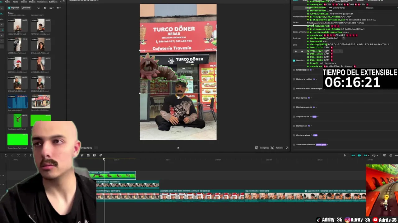The image size is (398, 223).
Task: Click the player screenshot frame icon
Action: click(x=272, y=148)
